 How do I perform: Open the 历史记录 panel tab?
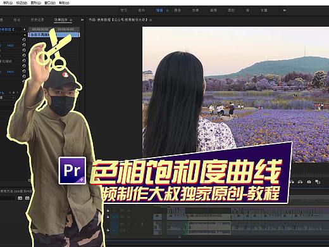point(37,20)
